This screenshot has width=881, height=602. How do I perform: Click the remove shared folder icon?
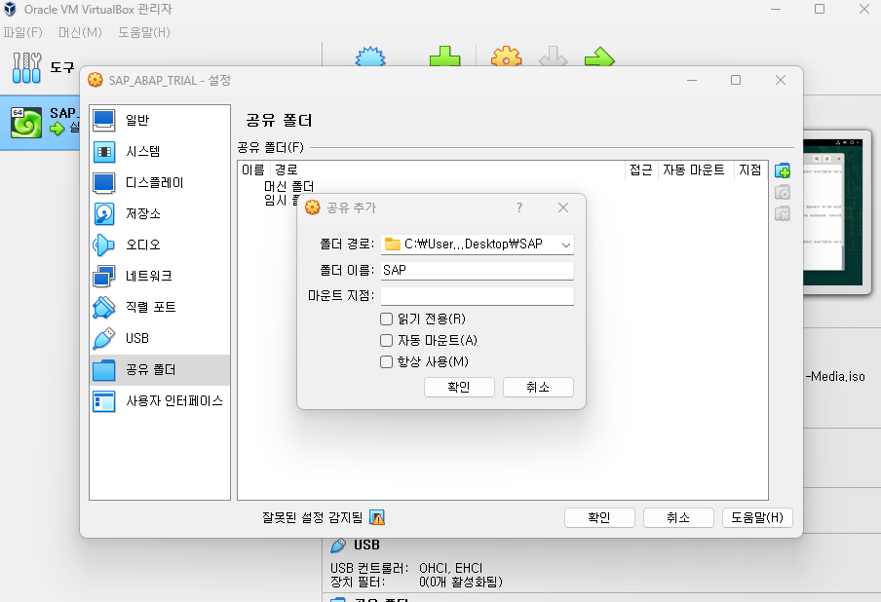783,213
